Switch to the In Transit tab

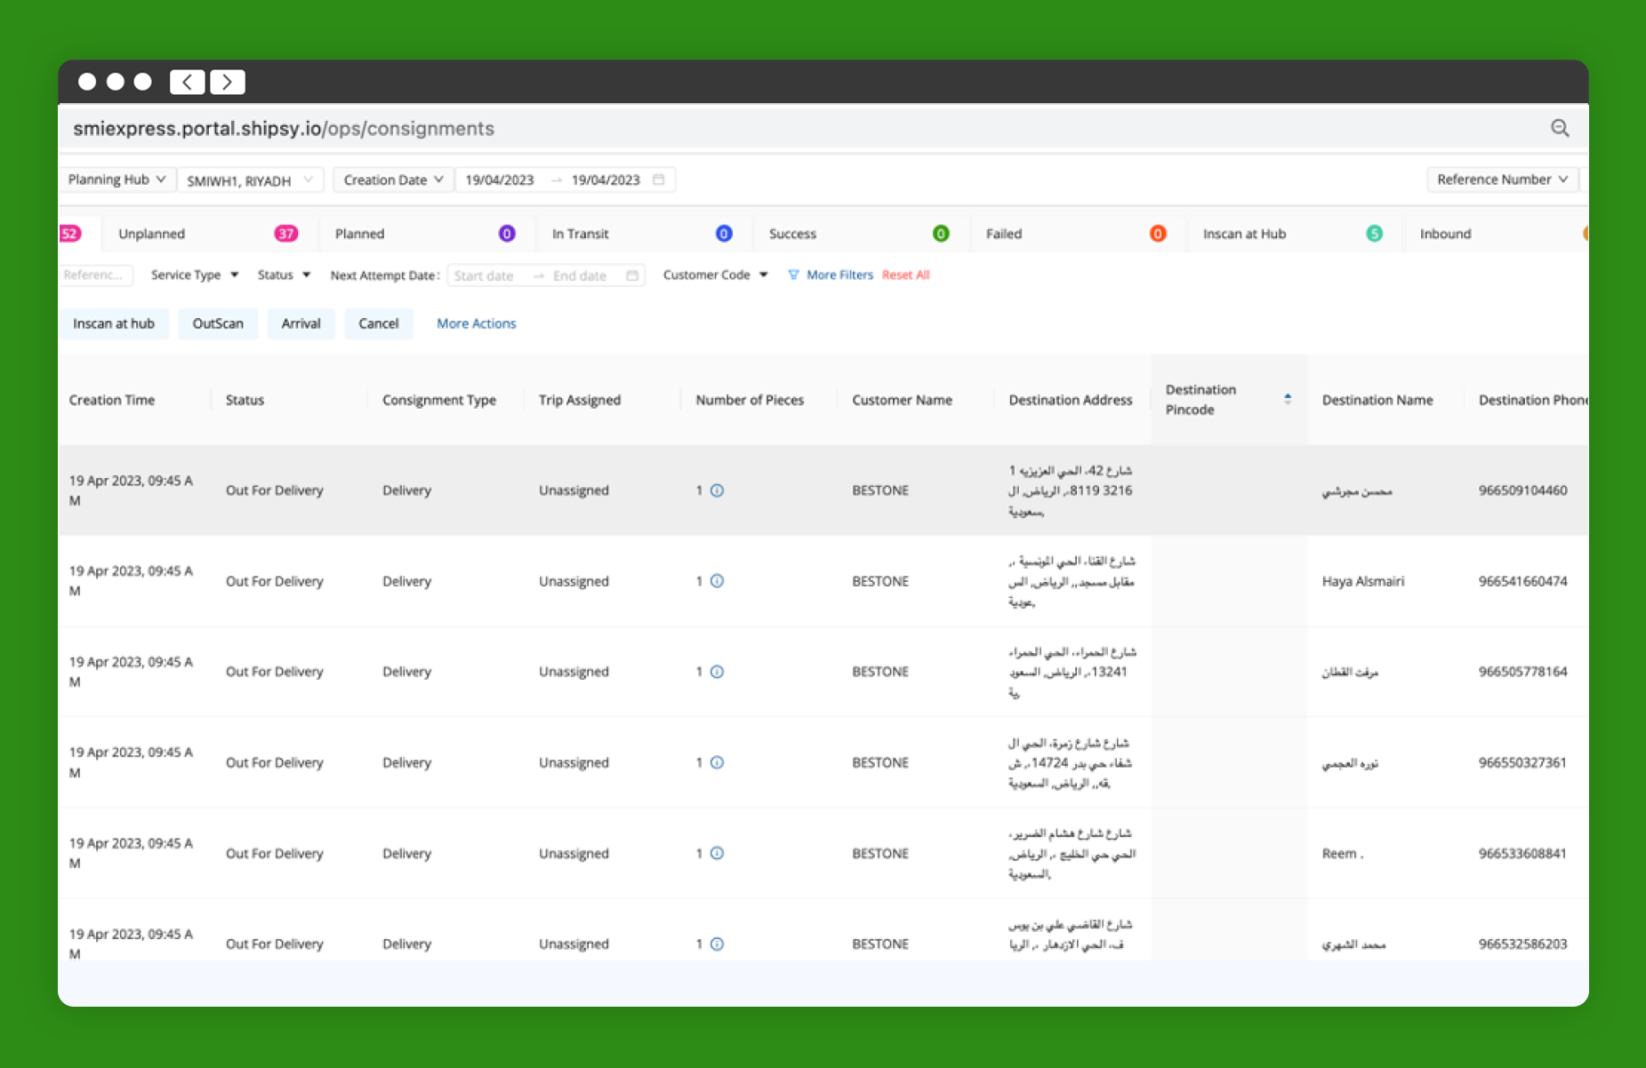(x=580, y=234)
